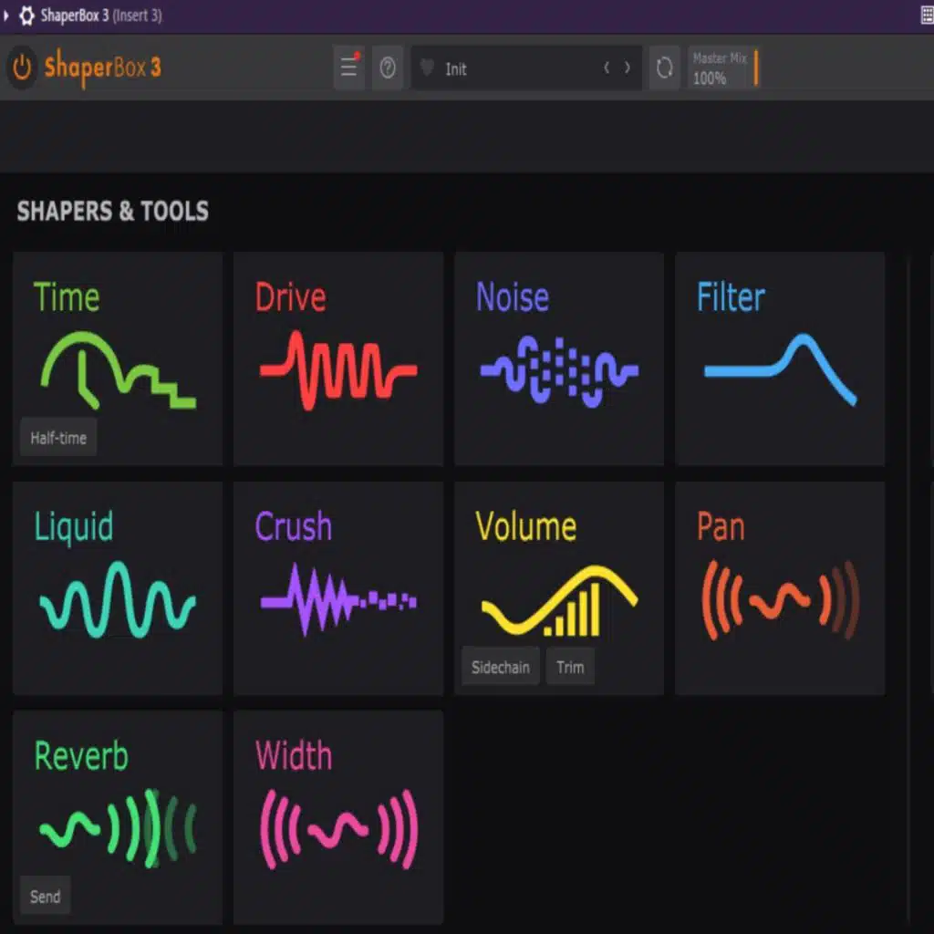The image size is (934, 934).
Task: Adjust the Master Mix 100% slider
Action: (x=723, y=67)
